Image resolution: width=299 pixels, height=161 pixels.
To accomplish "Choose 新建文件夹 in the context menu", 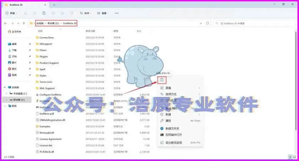I will pos(180,129).
